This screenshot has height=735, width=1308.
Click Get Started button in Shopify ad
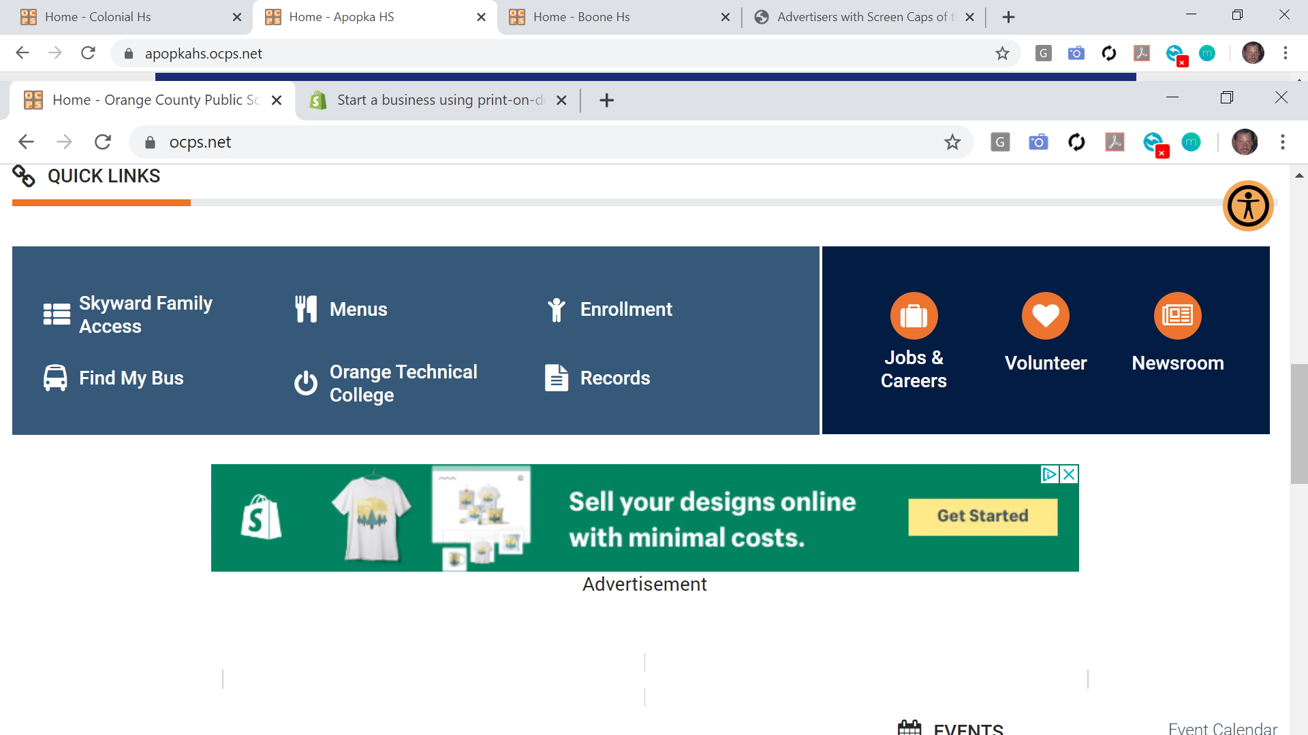tap(982, 516)
